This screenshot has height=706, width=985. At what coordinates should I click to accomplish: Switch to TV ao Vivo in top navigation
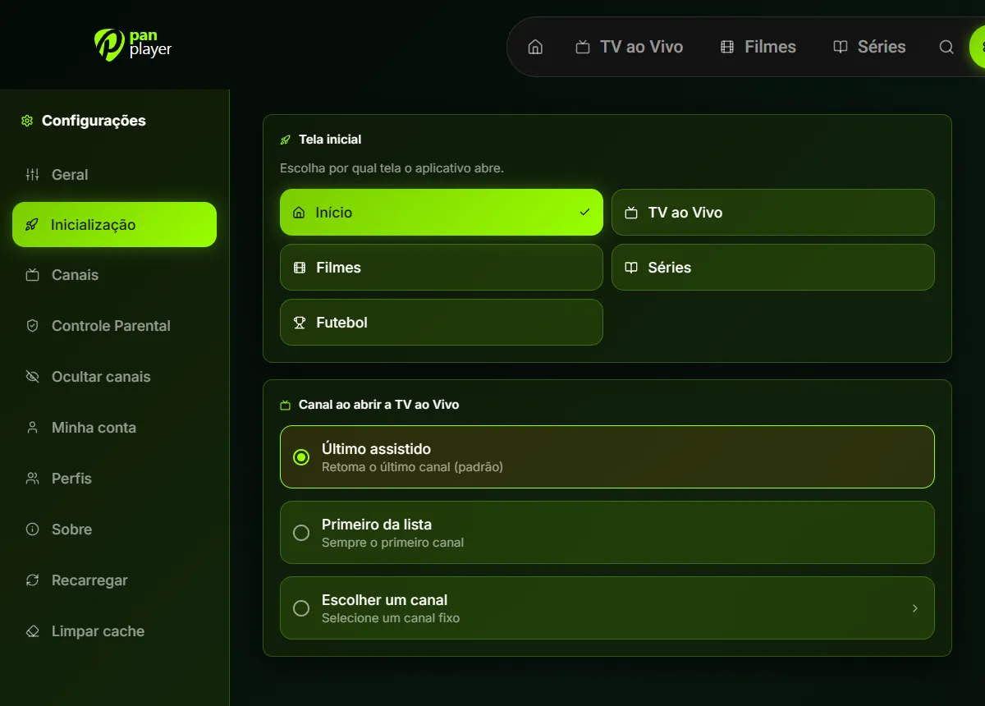tap(630, 47)
